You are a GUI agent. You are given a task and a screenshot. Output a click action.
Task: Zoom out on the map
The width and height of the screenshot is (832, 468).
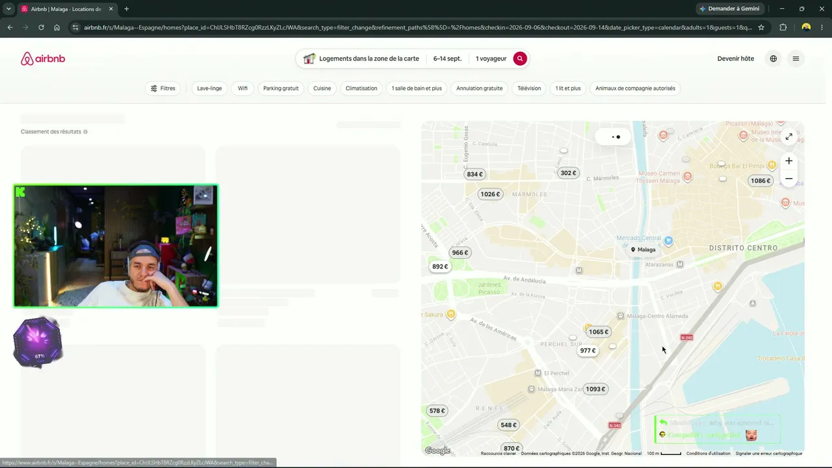pyautogui.click(x=788, y=179)
